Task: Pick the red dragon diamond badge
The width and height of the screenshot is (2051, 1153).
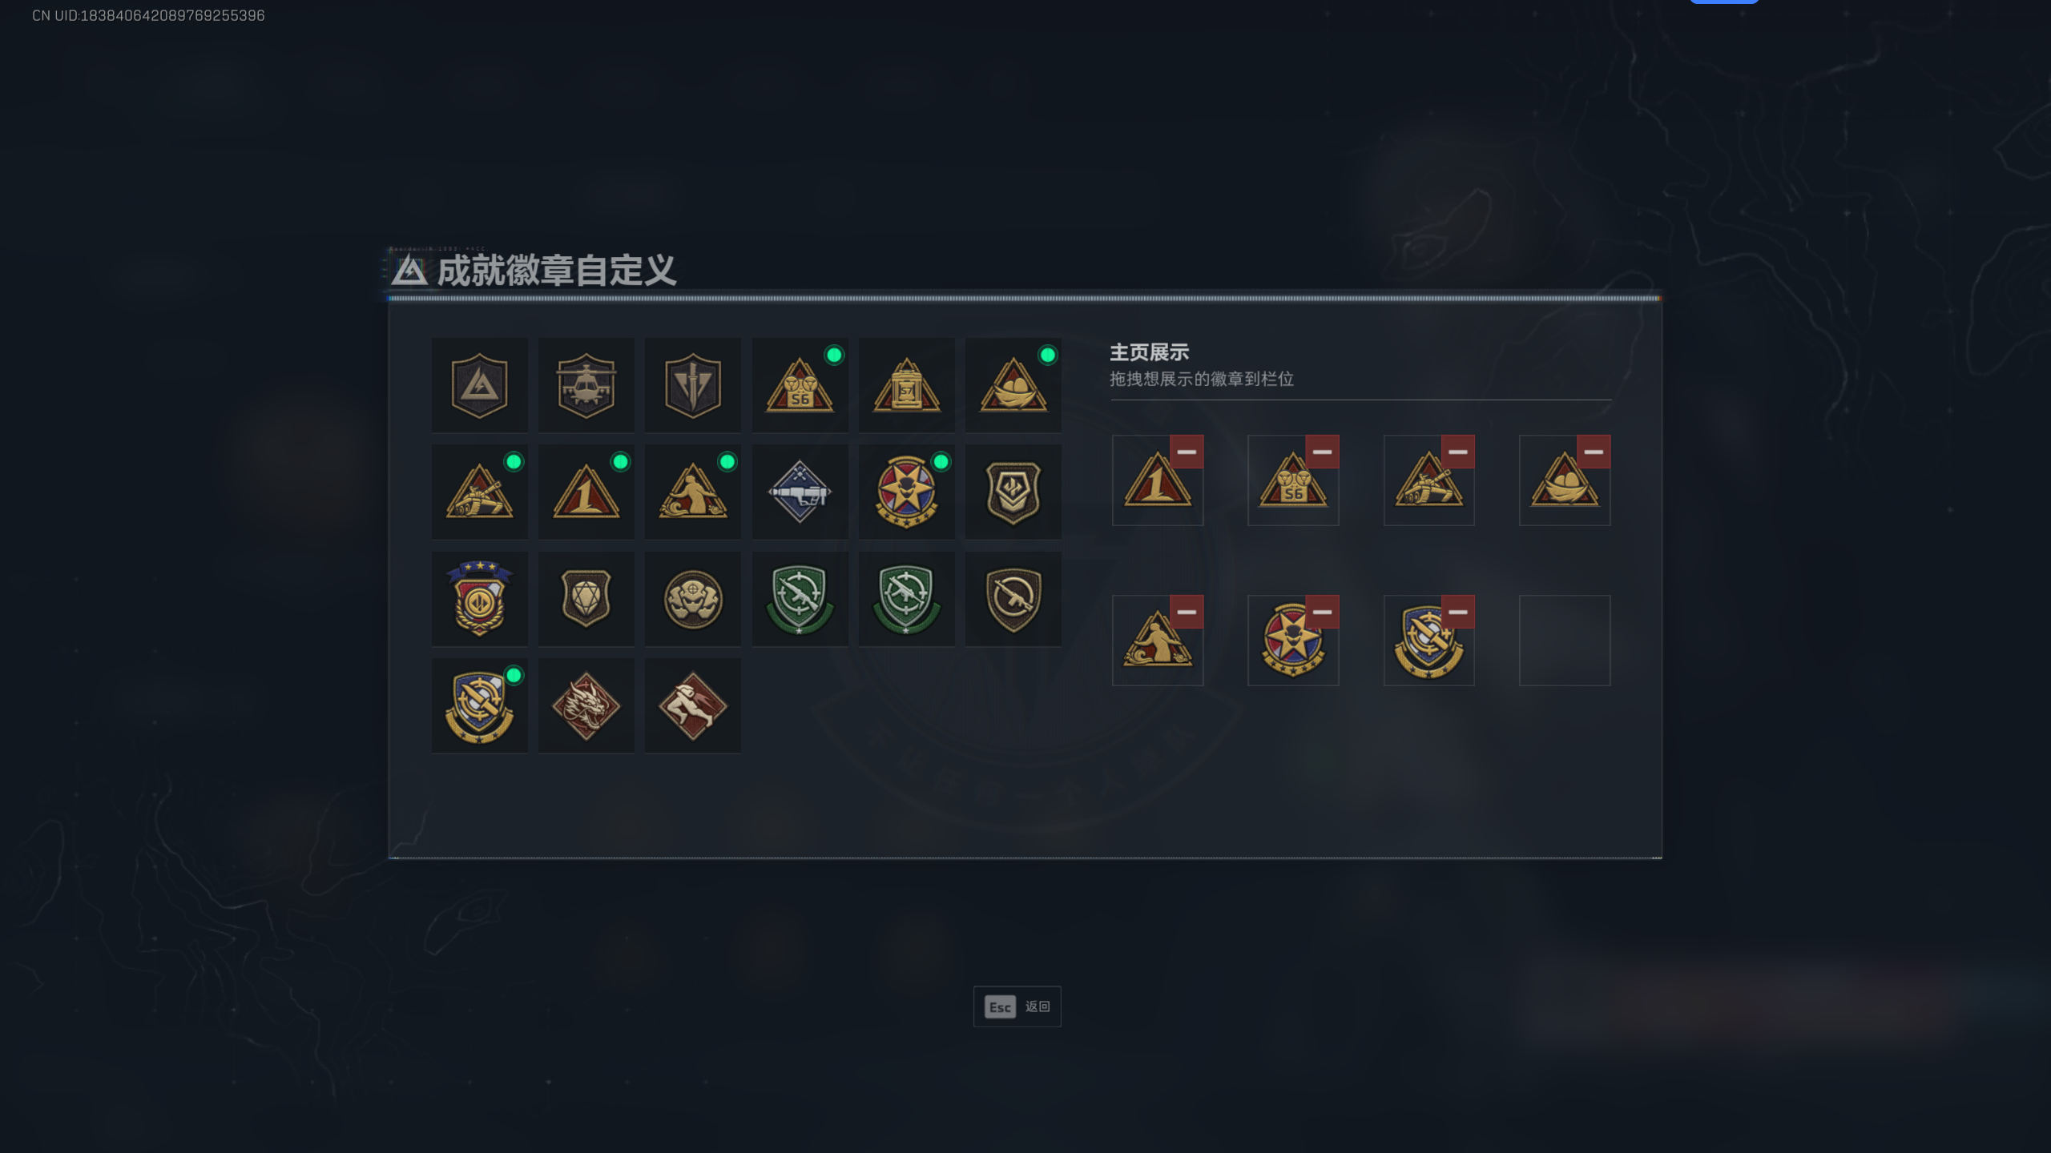Action: click(586, 705)
